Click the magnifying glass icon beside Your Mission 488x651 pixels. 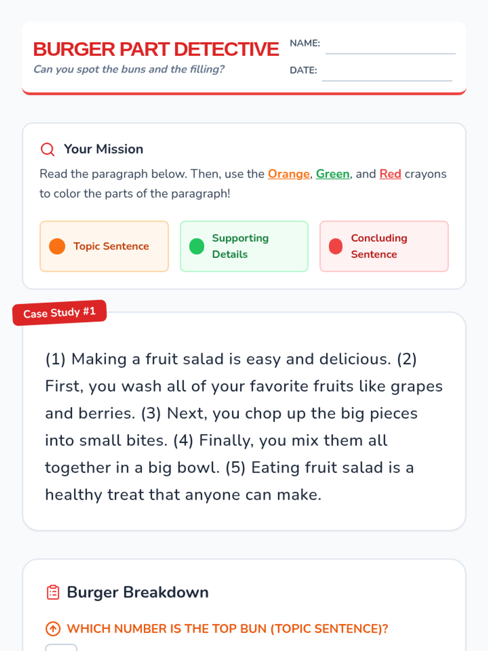(48, 149)
